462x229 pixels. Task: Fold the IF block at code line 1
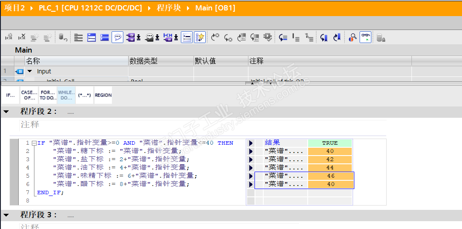[34, 143]
